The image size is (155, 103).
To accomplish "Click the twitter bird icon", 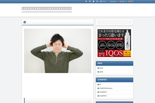I will (101, 1).
